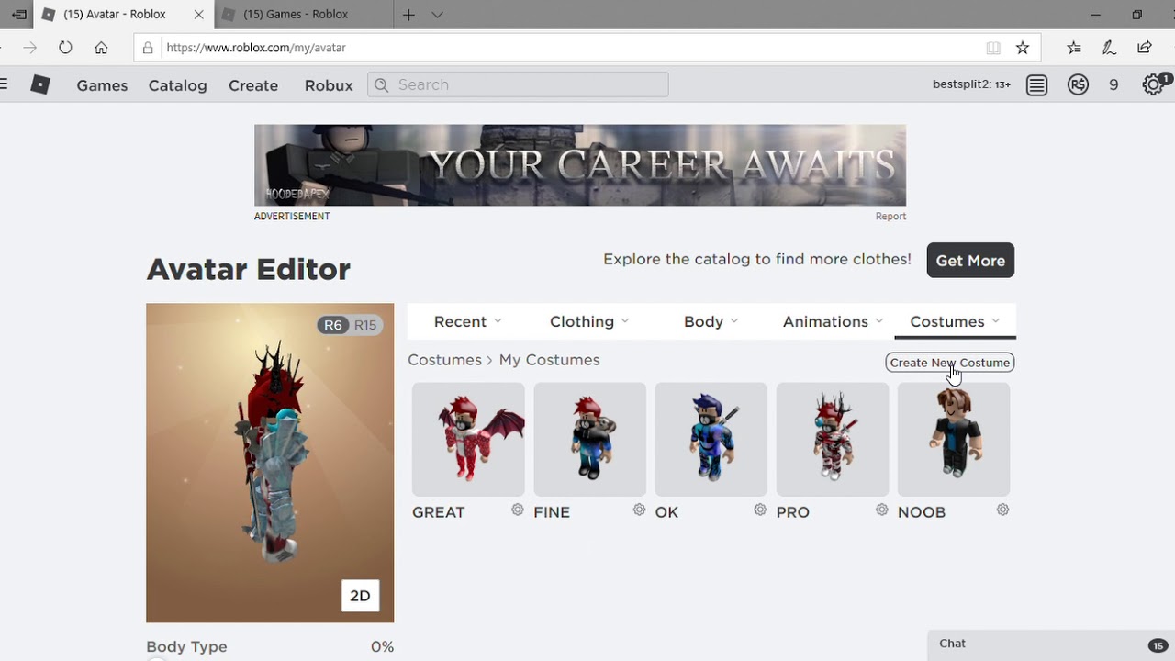Image resolution: width=1175 pixels, height=661 pixels.
Task: Select the FINE costume thumbnail
Action: click(589, 439)
